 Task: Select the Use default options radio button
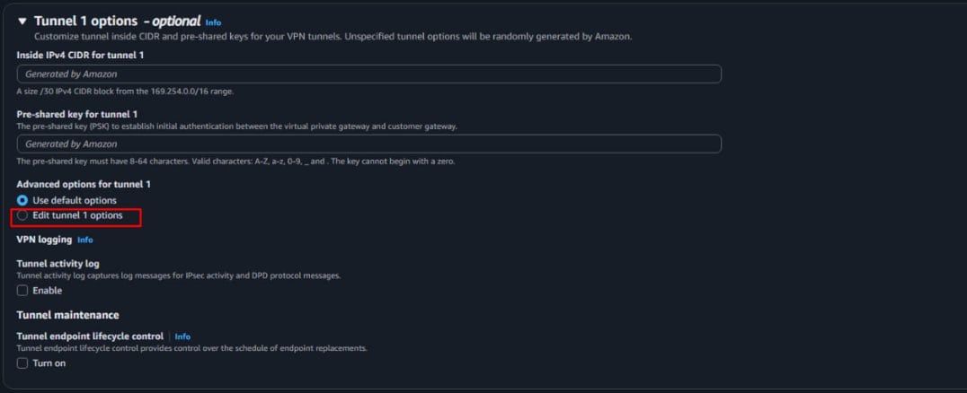pyautogui.click(x=22, y=200)
